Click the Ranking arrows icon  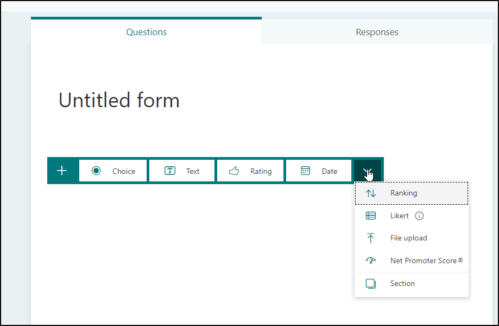tap(371, 193)
